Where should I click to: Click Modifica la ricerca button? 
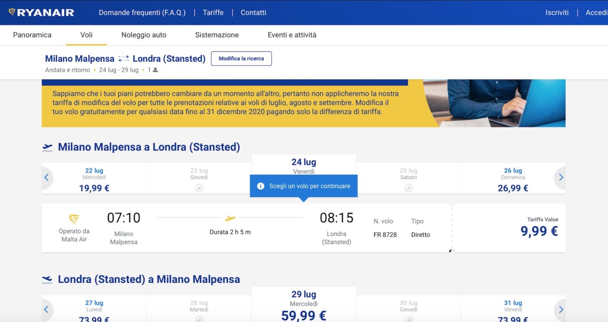tap(241, 58)
